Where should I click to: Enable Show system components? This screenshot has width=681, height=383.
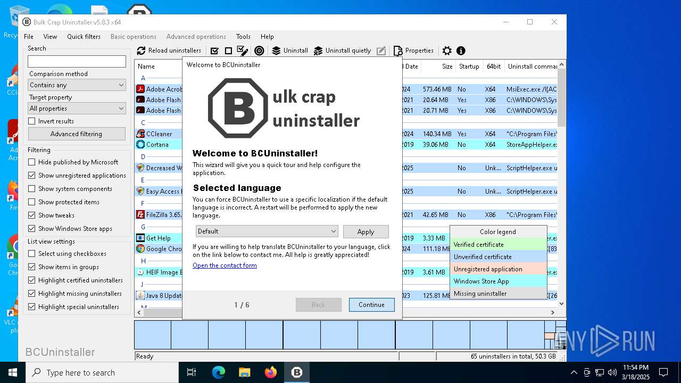tap(32, 189)
